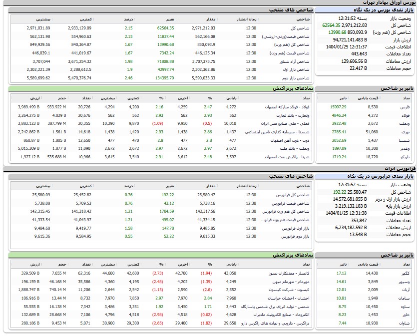
Task: Click the ارزش column header in Farabourse most-traded table
Action: 35,265
